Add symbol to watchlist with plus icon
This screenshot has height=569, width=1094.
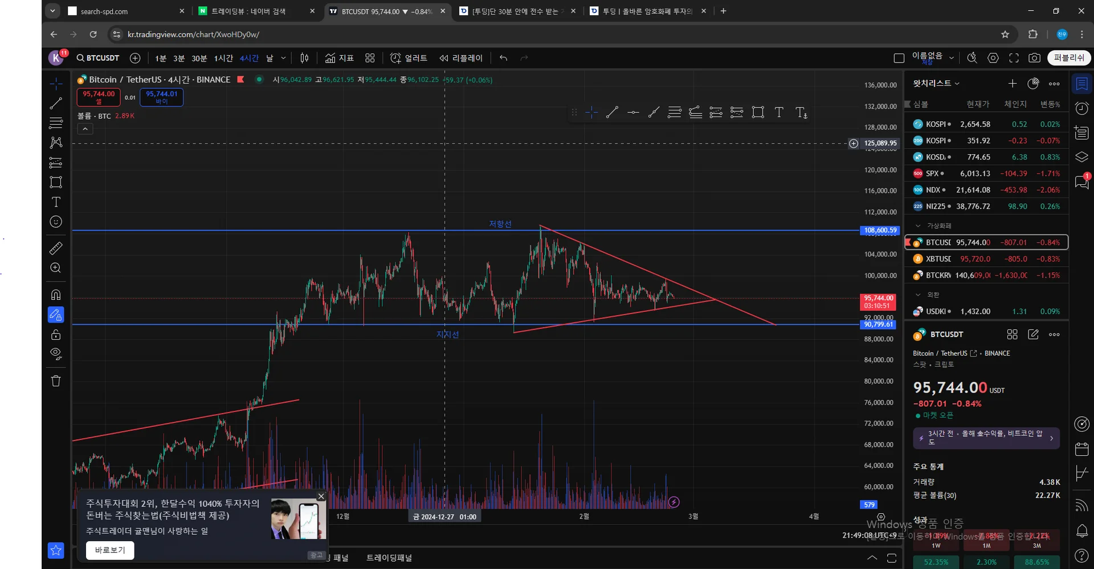pyautogui.click(x=1012, y=84)
